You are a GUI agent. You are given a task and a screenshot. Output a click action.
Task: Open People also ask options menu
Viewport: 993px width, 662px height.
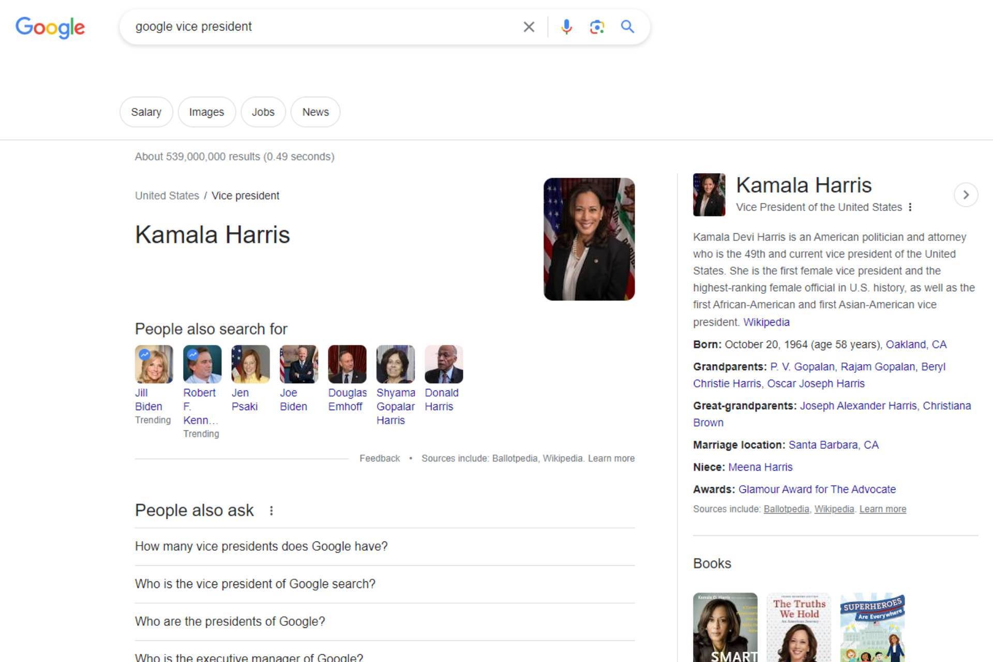point(271,510)
